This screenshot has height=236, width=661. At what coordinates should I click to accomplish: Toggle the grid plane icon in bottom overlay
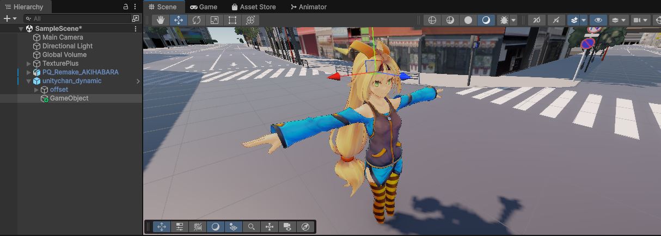point(233,227)
